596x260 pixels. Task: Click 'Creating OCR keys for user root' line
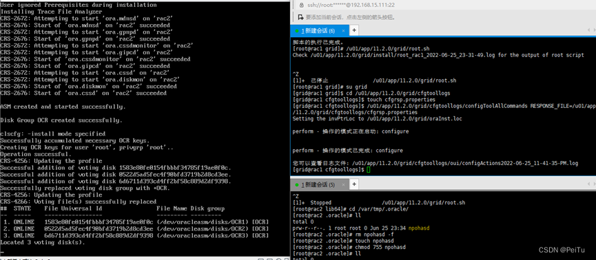(87, 148)
